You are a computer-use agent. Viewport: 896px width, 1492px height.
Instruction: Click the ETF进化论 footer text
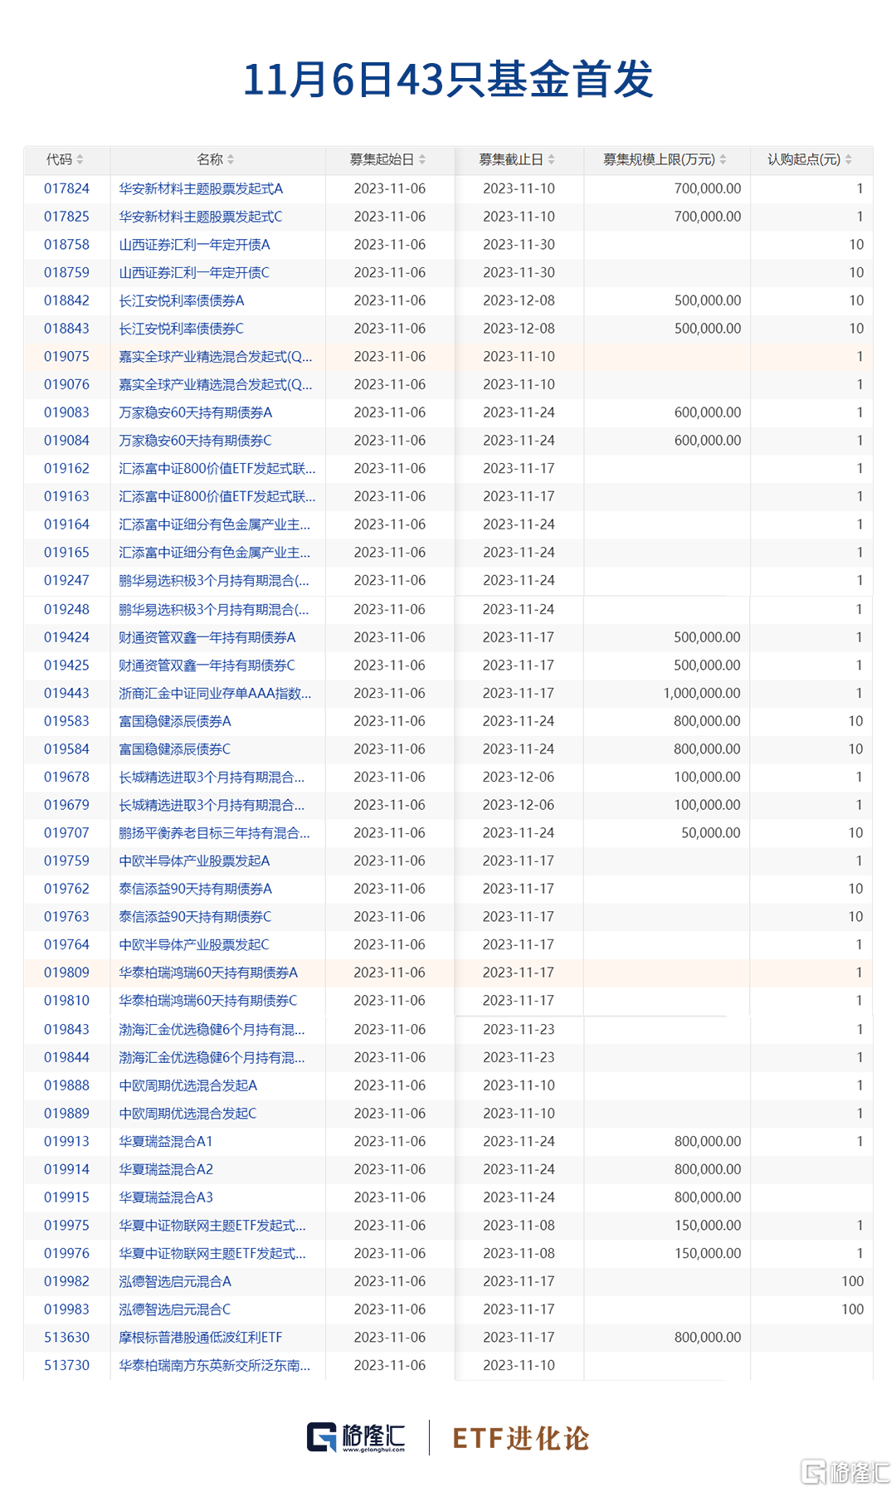(x=521, y=1438)
